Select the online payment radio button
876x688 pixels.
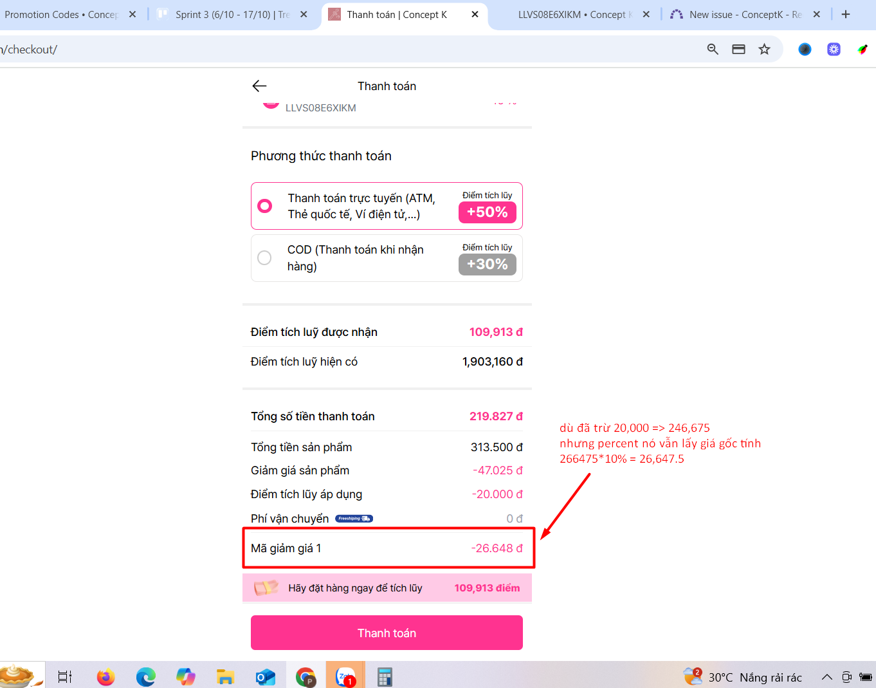pos(264,206)
